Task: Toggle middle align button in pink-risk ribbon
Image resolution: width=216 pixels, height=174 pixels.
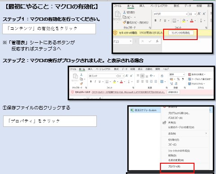Action: coord(143,76)
